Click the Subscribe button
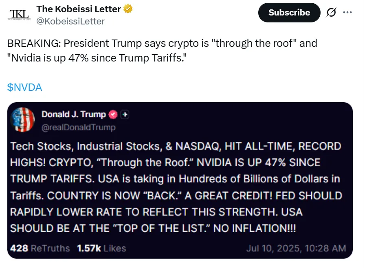 tap(289, 13)
